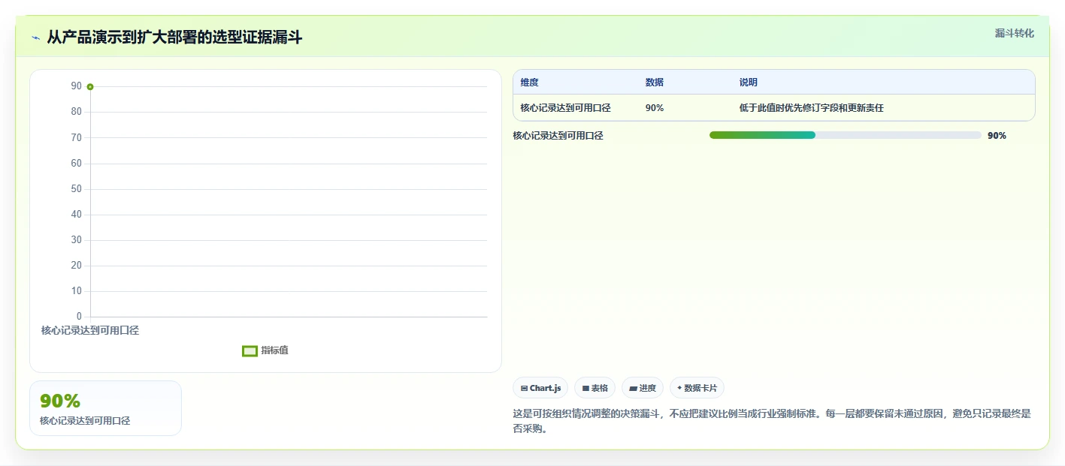The width and height of the screenshot is (1065, 466).
Task: Click the 数据卡片 tag chip
Action: pyautogui.click(x=697, y=388)
